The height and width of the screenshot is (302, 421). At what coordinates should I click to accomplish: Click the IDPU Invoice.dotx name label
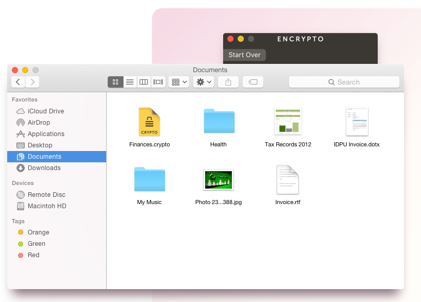pyautogui.click(x=357, y=144)
